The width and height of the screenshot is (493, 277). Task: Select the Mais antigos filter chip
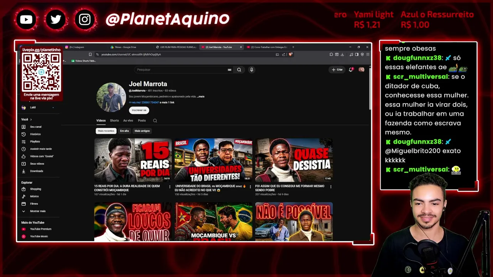tap(142, 131)
